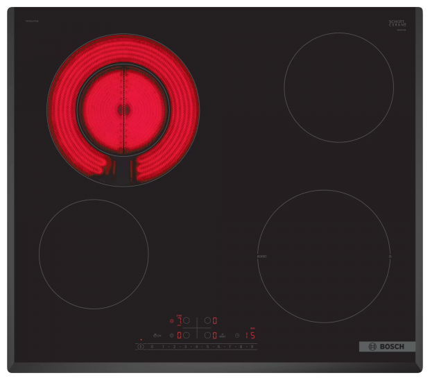The width and height of the screenshot is (430, 380).
Task: Tap the boost label beside front-right zone
Action: pos(223,335)
